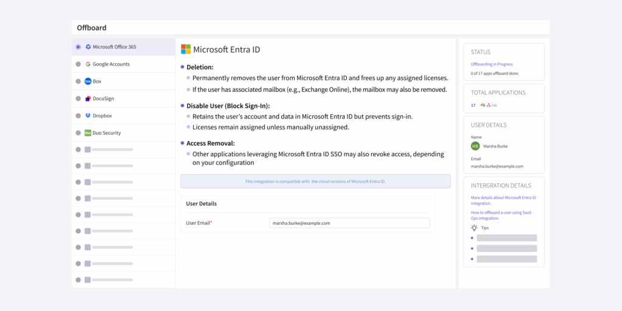622x311 pixels.
Task: Click the Duo Security logo icon
Action: coord(88,133)
